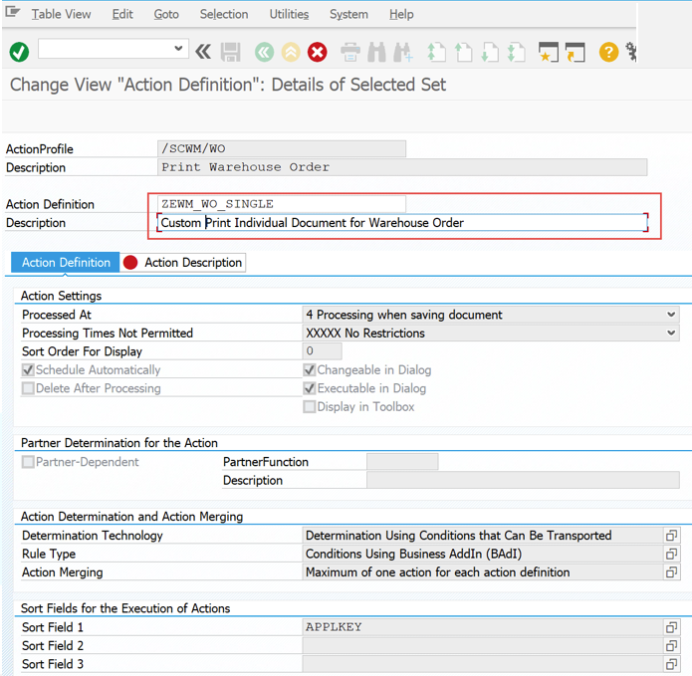Click the empty Sort Field 3 box
This screenshot has height=676, width=692.
(483, 664)
